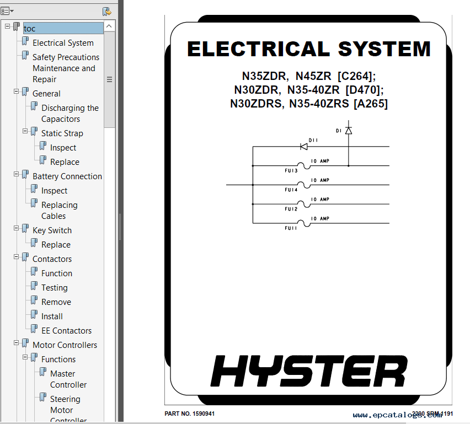
Task: Click the Contactors bookmark icon
Action: pyautogui.click(x=25, y=257)
